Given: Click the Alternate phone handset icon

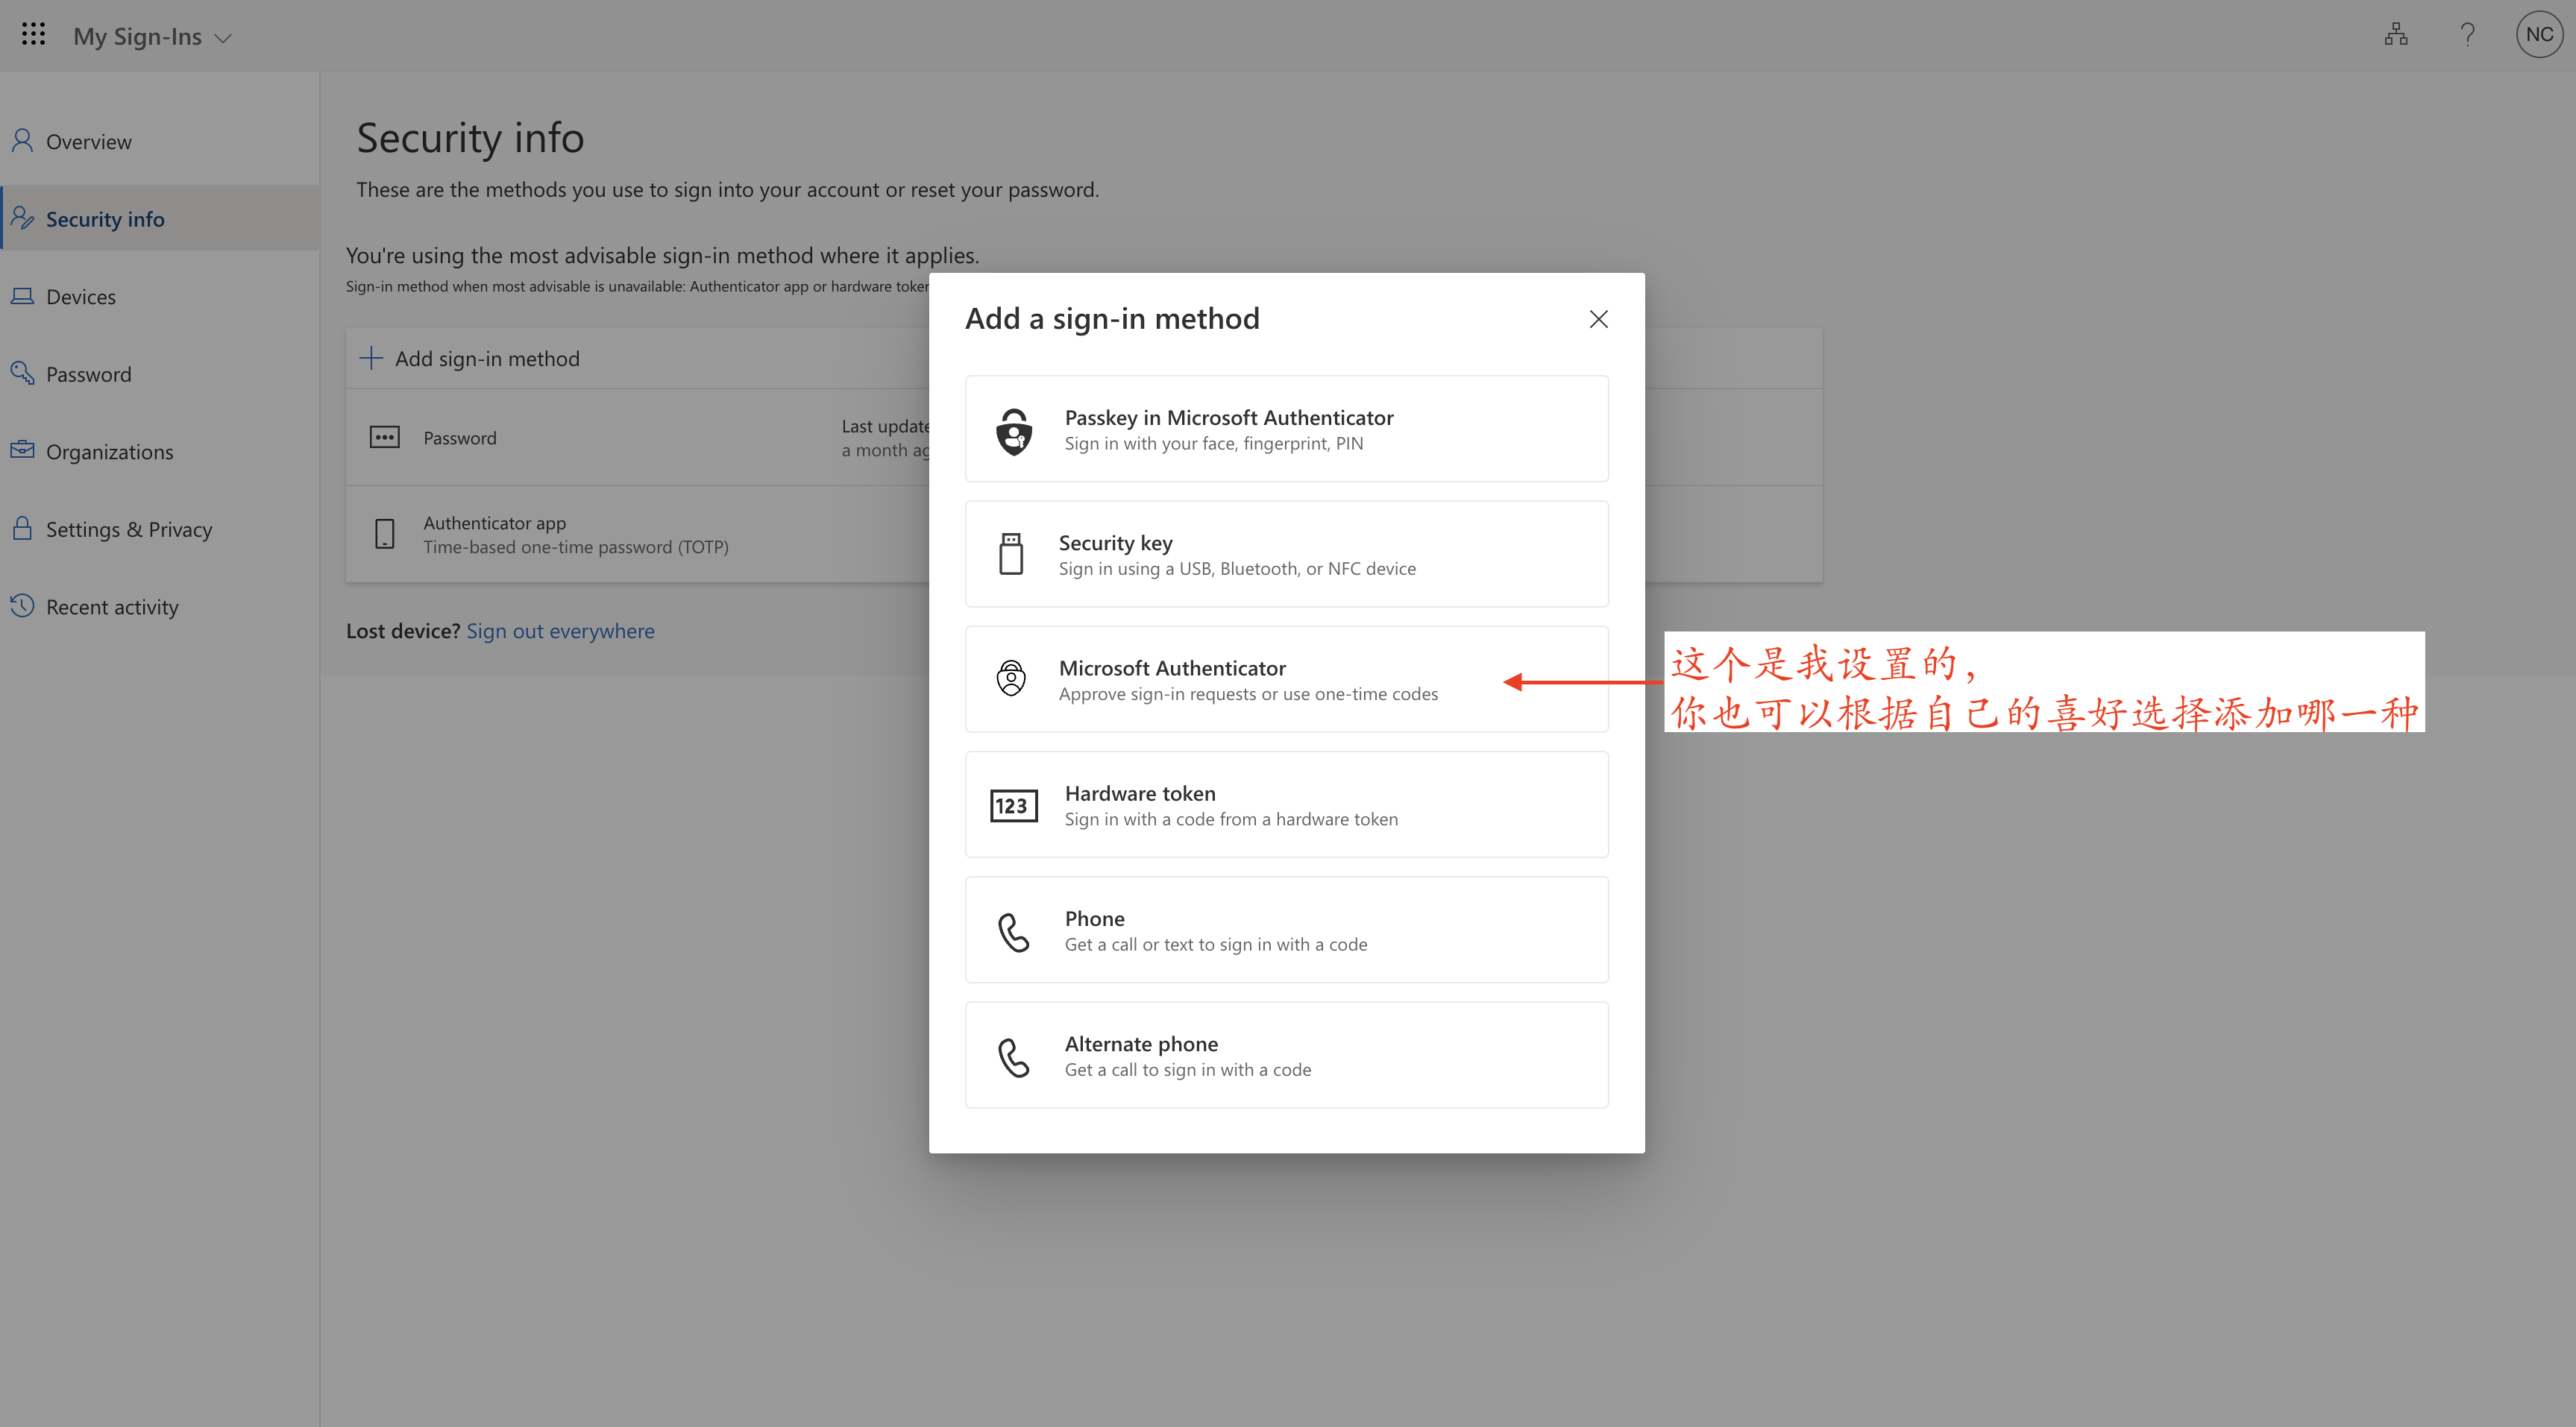Looking at the screenshot, I should 1013,1056.
